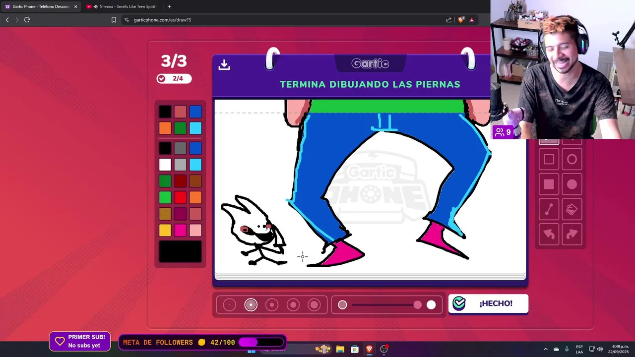Click the 3/3 round counter
The width and height of the screenshot is (635, 357).
(x=174, y=61)
